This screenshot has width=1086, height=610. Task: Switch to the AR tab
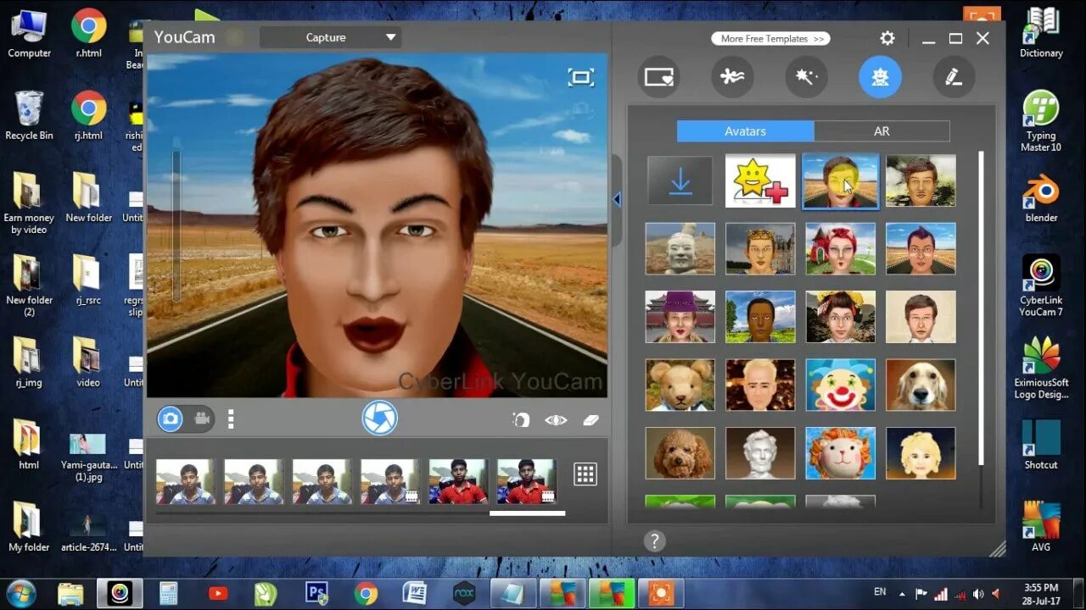[x=882, y=130]
